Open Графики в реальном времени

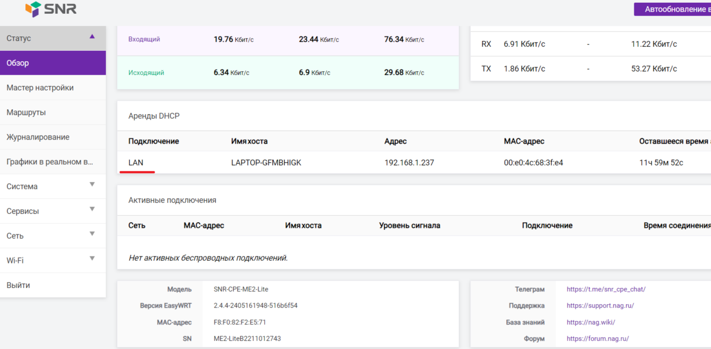click(50, 162)
